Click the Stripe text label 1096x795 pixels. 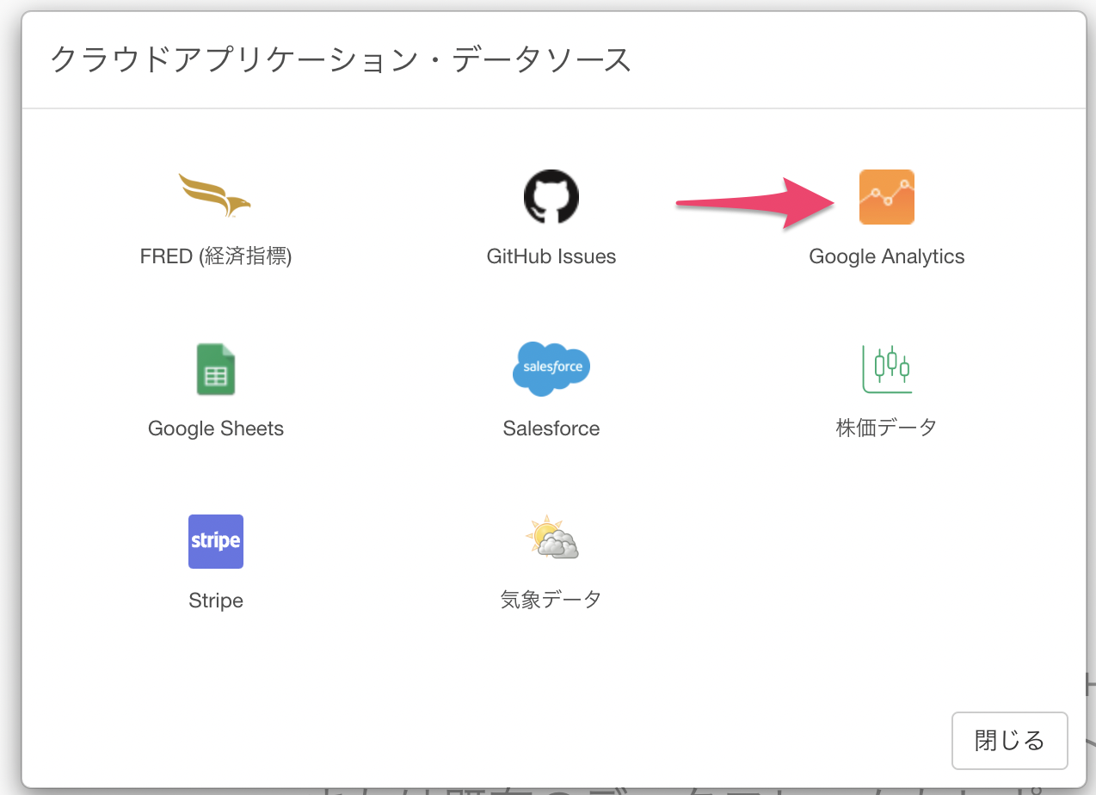tap(216, 601)
